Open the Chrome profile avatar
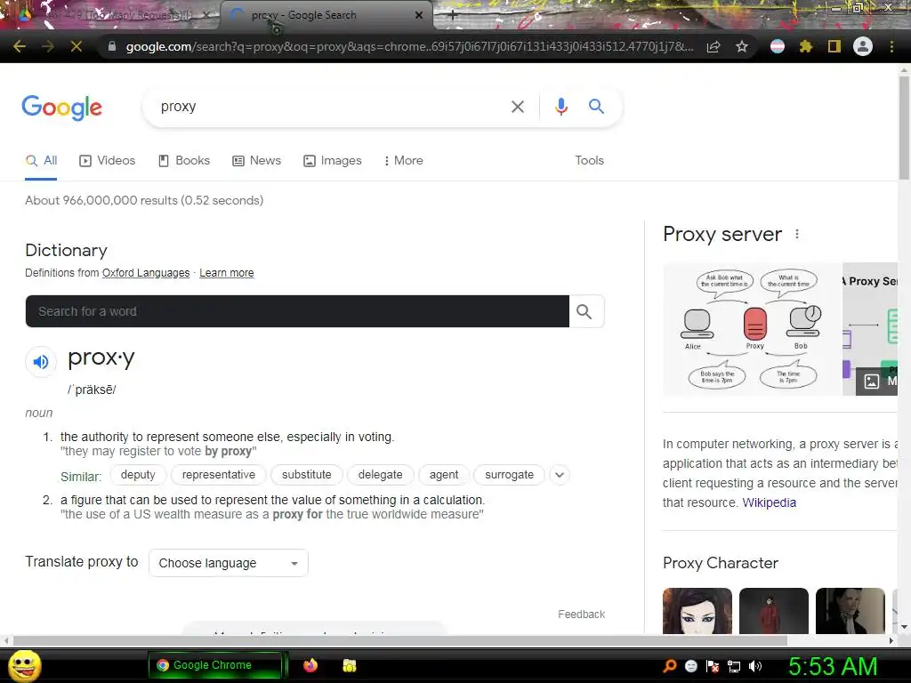The image size is (911, 683). coord(863,46)
